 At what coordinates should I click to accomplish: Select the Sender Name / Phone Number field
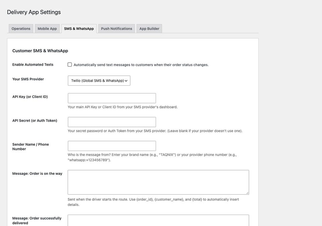(x=112, y=146)
